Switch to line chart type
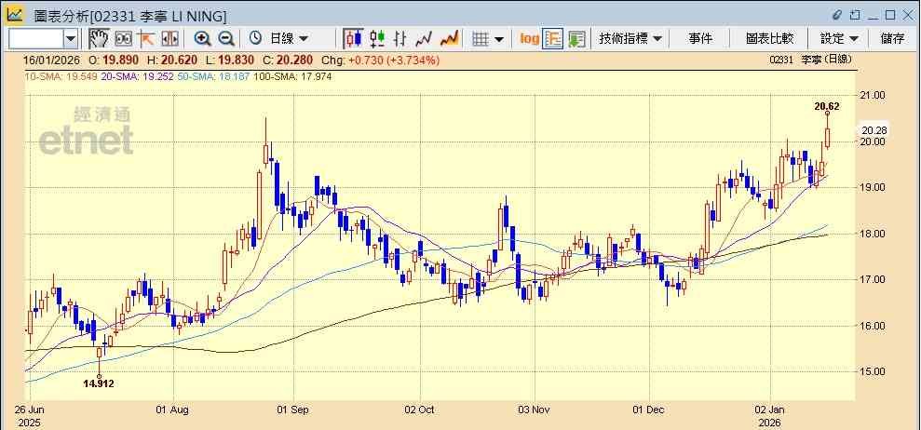The width and height of the screenshot is (921, 430). coord(424,39)
